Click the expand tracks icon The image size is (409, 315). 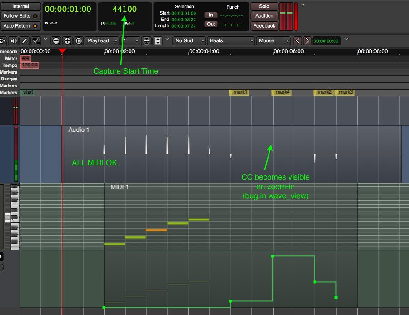point(158,41)
